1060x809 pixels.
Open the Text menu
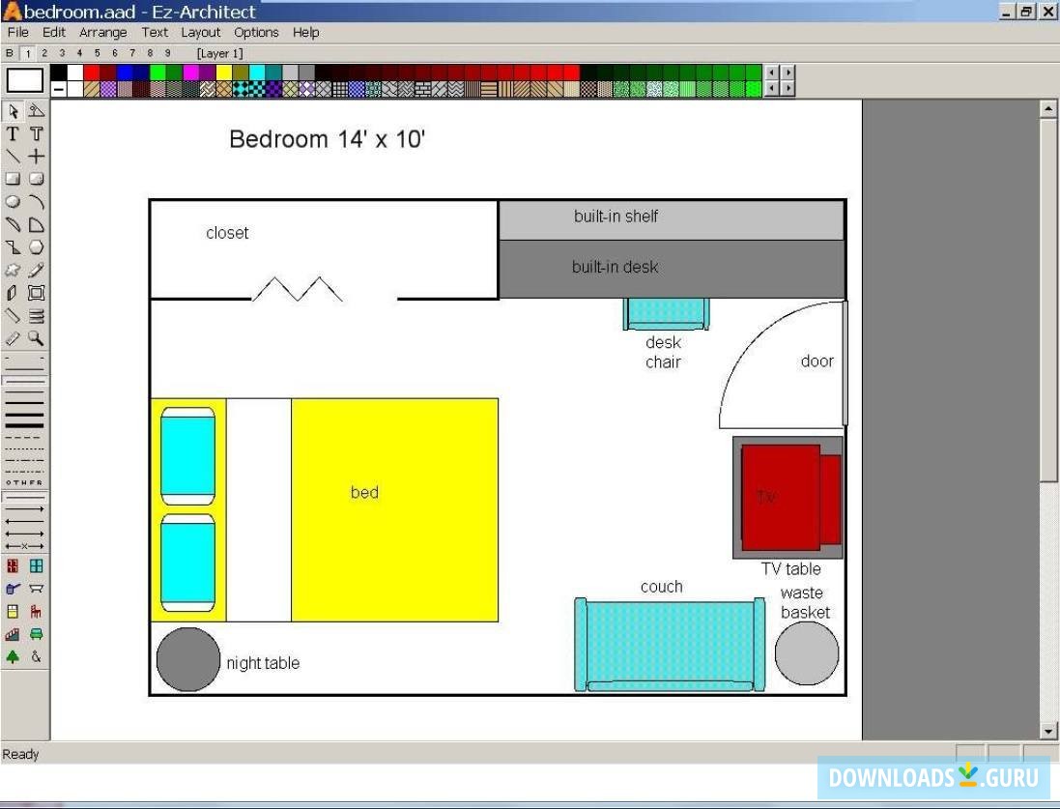click(x=155, y=33)
